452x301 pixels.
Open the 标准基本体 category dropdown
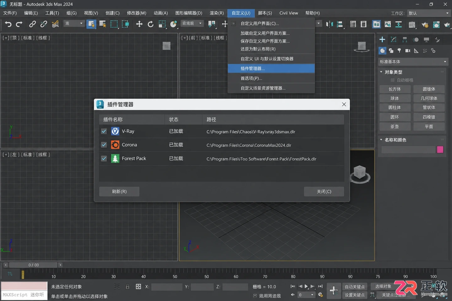(x=413, y=61)
